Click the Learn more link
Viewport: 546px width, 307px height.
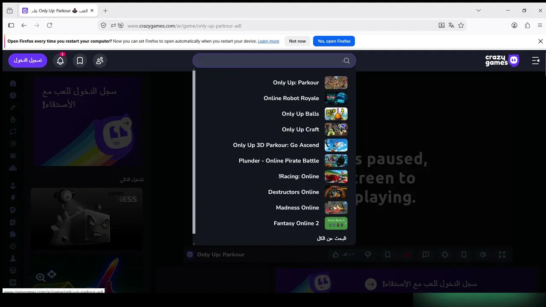268,41
